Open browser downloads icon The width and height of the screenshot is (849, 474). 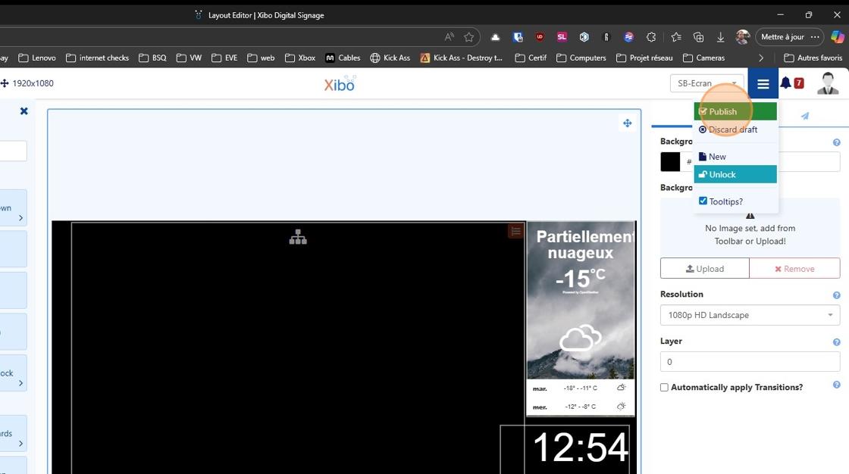click(720, 37)
